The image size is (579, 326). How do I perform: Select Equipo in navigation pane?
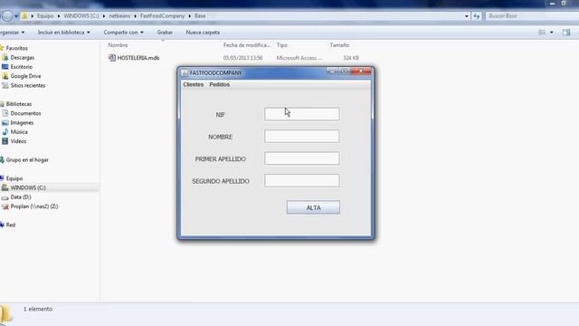(14, 178)
